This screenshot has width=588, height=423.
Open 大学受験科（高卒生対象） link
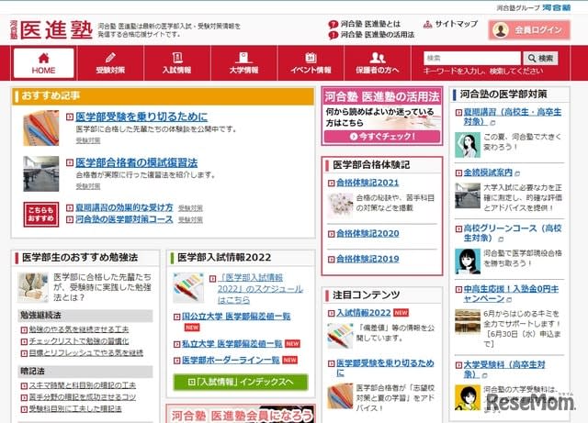coord(504,370)
